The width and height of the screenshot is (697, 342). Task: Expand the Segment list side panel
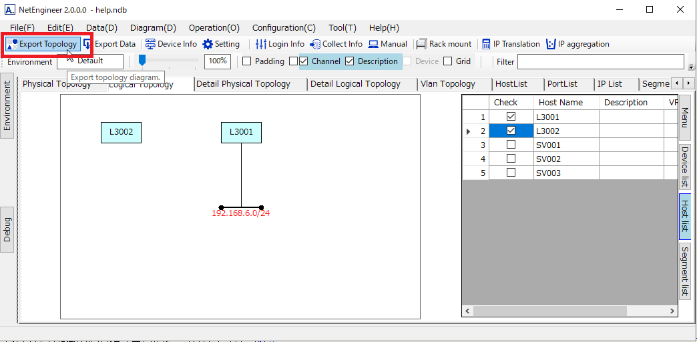click(685, 271)
